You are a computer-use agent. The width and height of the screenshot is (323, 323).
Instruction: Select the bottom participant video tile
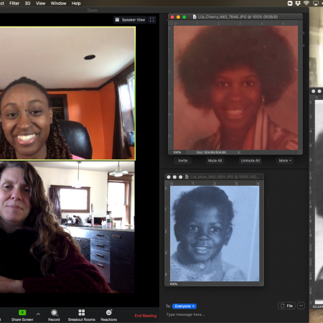tap(67, 227)
